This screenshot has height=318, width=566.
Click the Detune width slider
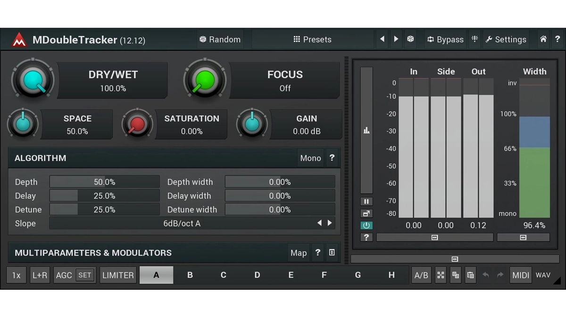[x=280, y=210]
